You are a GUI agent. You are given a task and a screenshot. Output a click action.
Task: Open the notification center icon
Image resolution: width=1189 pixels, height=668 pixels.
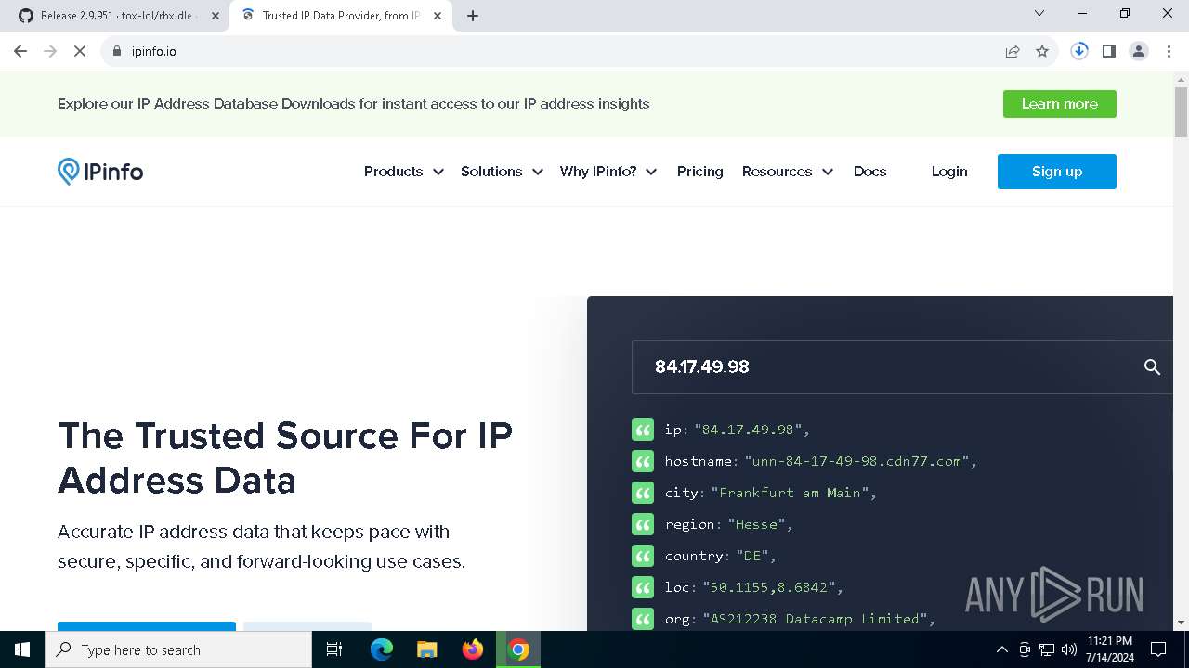[x=1158, y=649]
